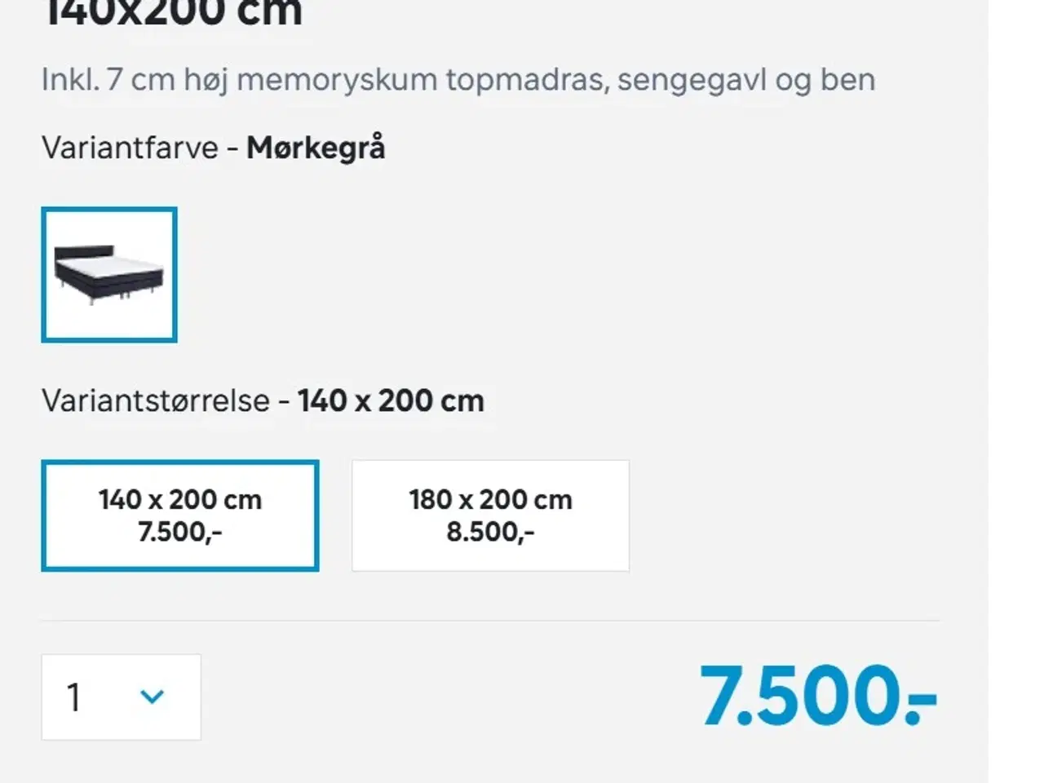Screen dimensions: 1044x783
Task: Click the 8.500,- price in size option
Action: (490, 533)
